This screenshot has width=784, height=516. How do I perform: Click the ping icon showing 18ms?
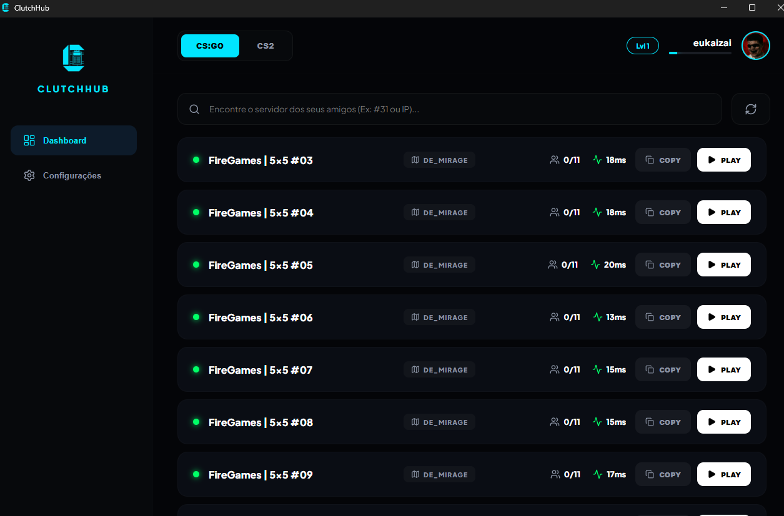pos(598,160)
